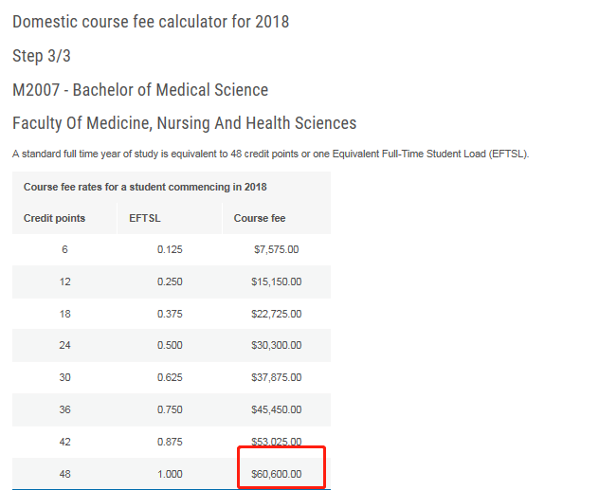The height and width of the screenshot is (490, 599).
Task: Click the 48 credit points cell
Action: pos(65,474)
